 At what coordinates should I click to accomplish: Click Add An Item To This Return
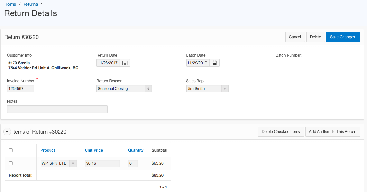[x=333, y=132]
